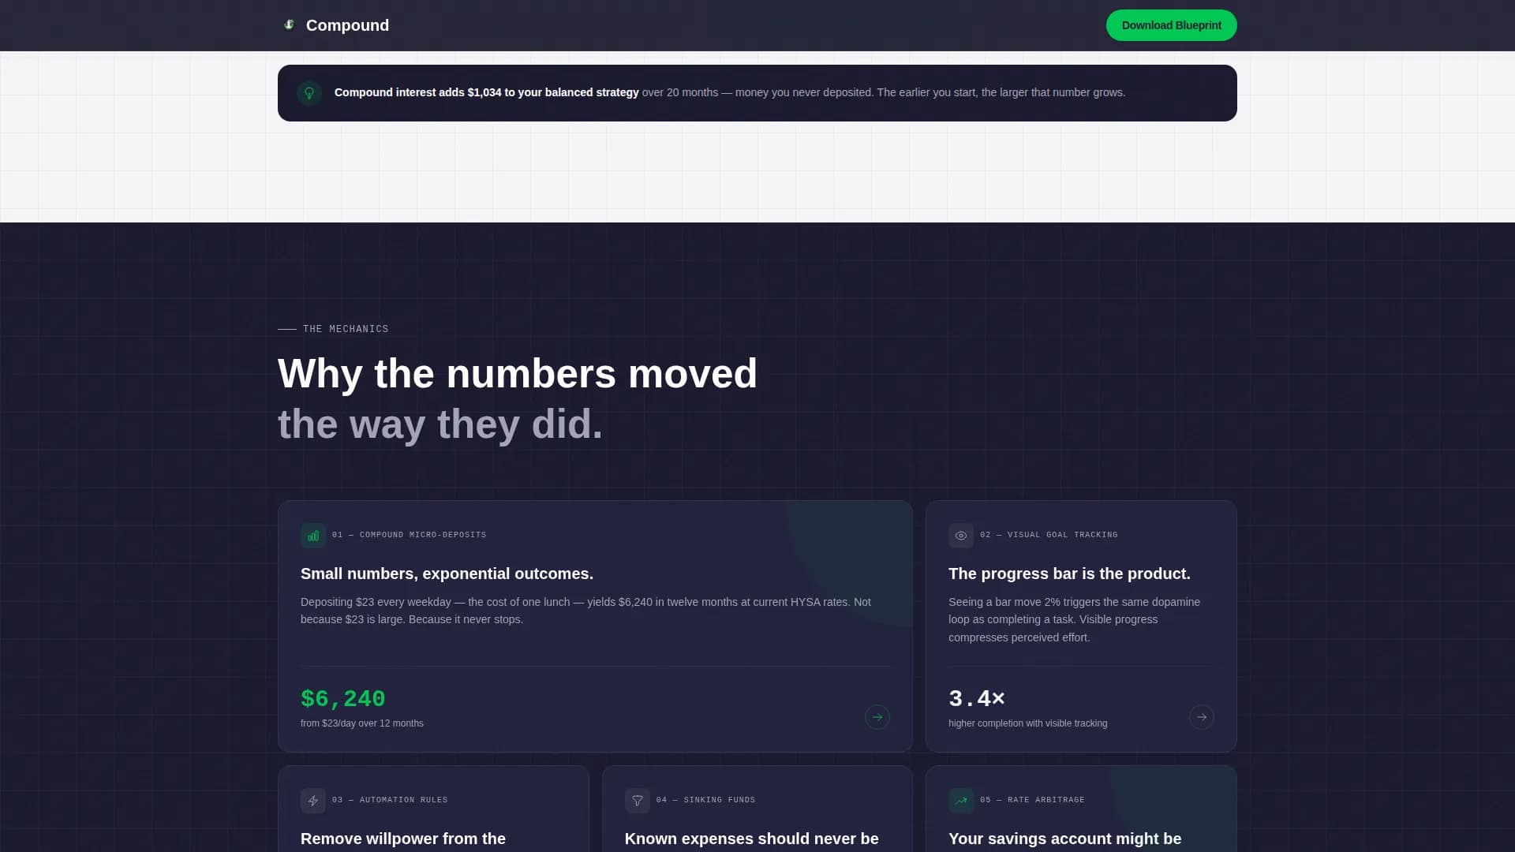Screen dimensions: 1515x852
Task: Select the bar chart icon on micro-deposits card
Action: 312,535
